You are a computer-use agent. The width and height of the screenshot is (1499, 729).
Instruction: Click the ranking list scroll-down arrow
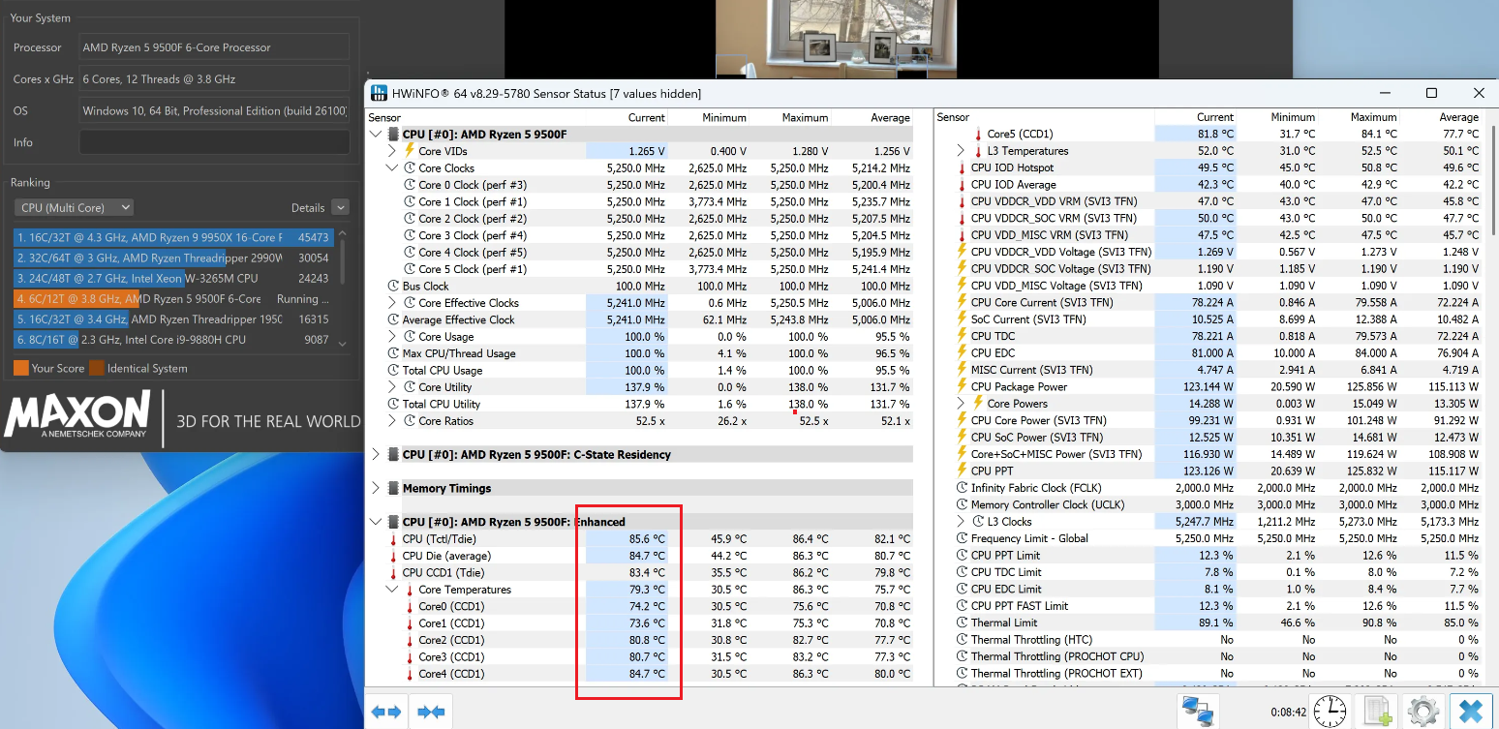pyautogui.click(x=342, y=342)
